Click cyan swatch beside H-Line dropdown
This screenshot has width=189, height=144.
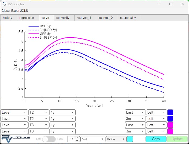[x=130, y=139]
